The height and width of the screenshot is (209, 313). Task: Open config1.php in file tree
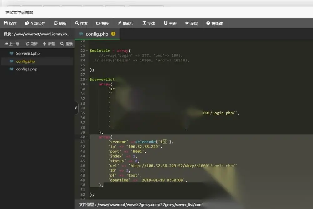27,69
